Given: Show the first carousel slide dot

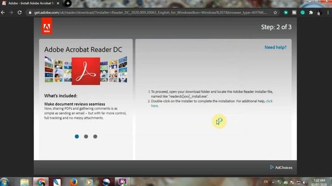Looking at the screenshot, I should [77, 136].
